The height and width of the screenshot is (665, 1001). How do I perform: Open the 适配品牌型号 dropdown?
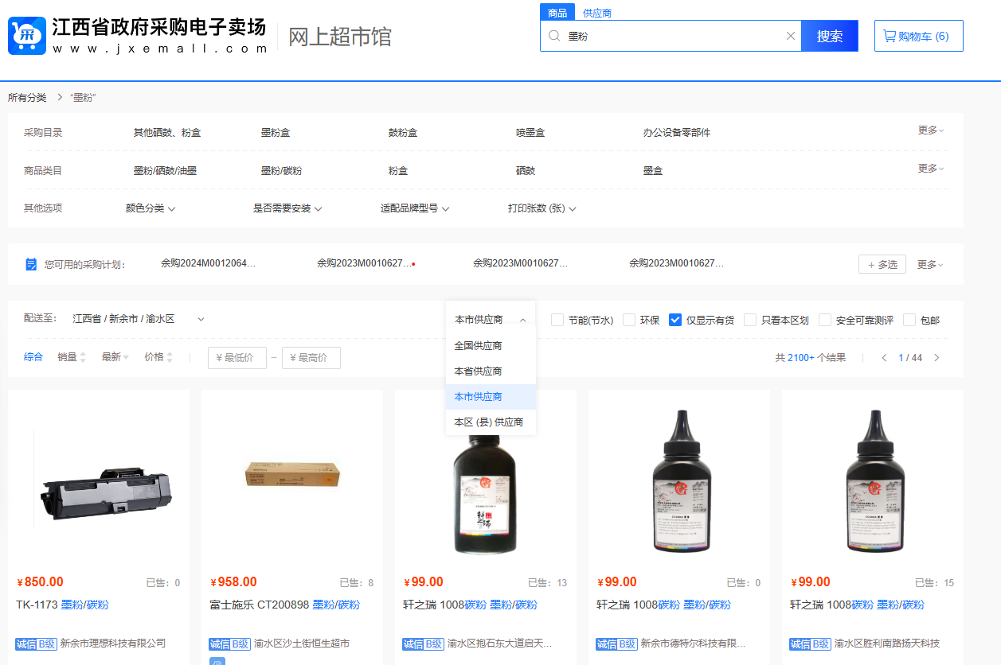click(415, 208)
